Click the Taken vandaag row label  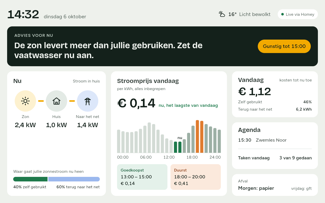[254, 158]
